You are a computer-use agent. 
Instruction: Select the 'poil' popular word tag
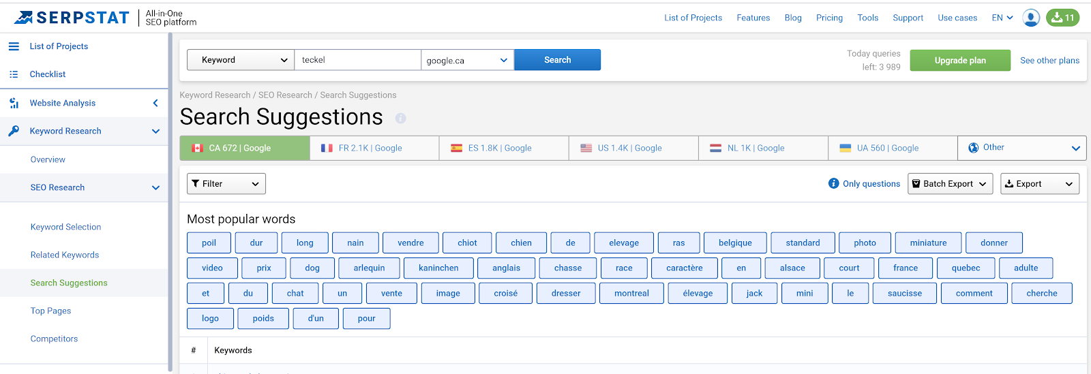209,243
